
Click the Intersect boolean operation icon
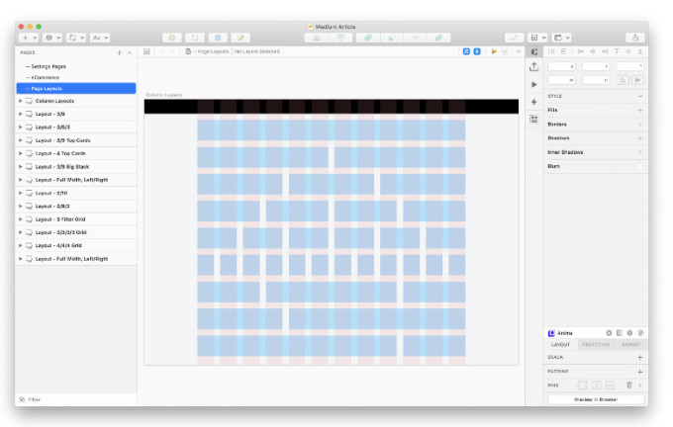click(x=415, y=38)
